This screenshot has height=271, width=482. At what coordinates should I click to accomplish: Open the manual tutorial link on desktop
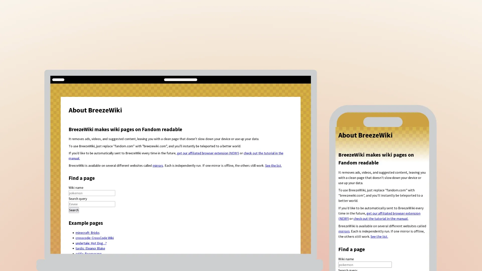click(x=263, y=153)
